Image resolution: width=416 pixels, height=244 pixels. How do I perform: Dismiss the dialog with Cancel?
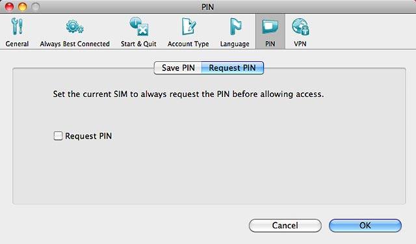coord(285,225)
